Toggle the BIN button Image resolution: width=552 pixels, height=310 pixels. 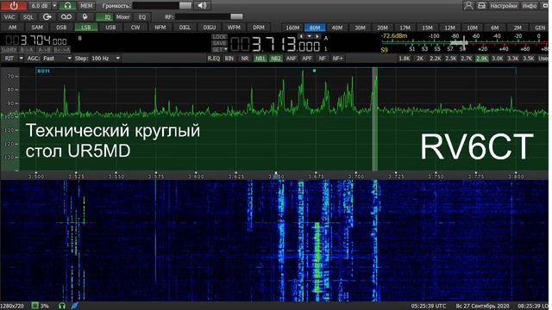coord(229,59)
